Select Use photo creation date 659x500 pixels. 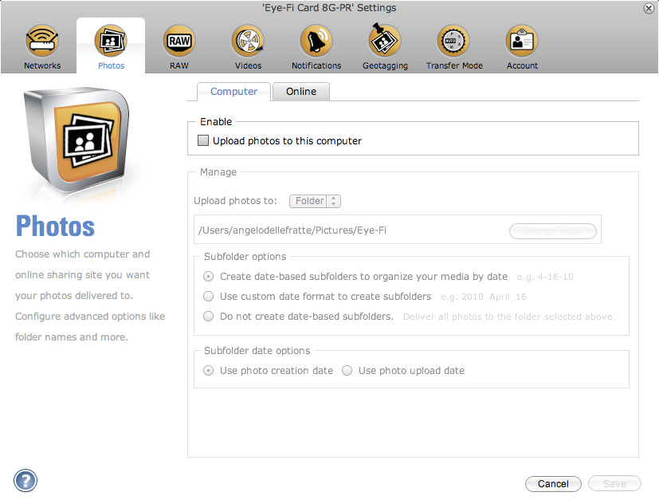click(209, 371)
